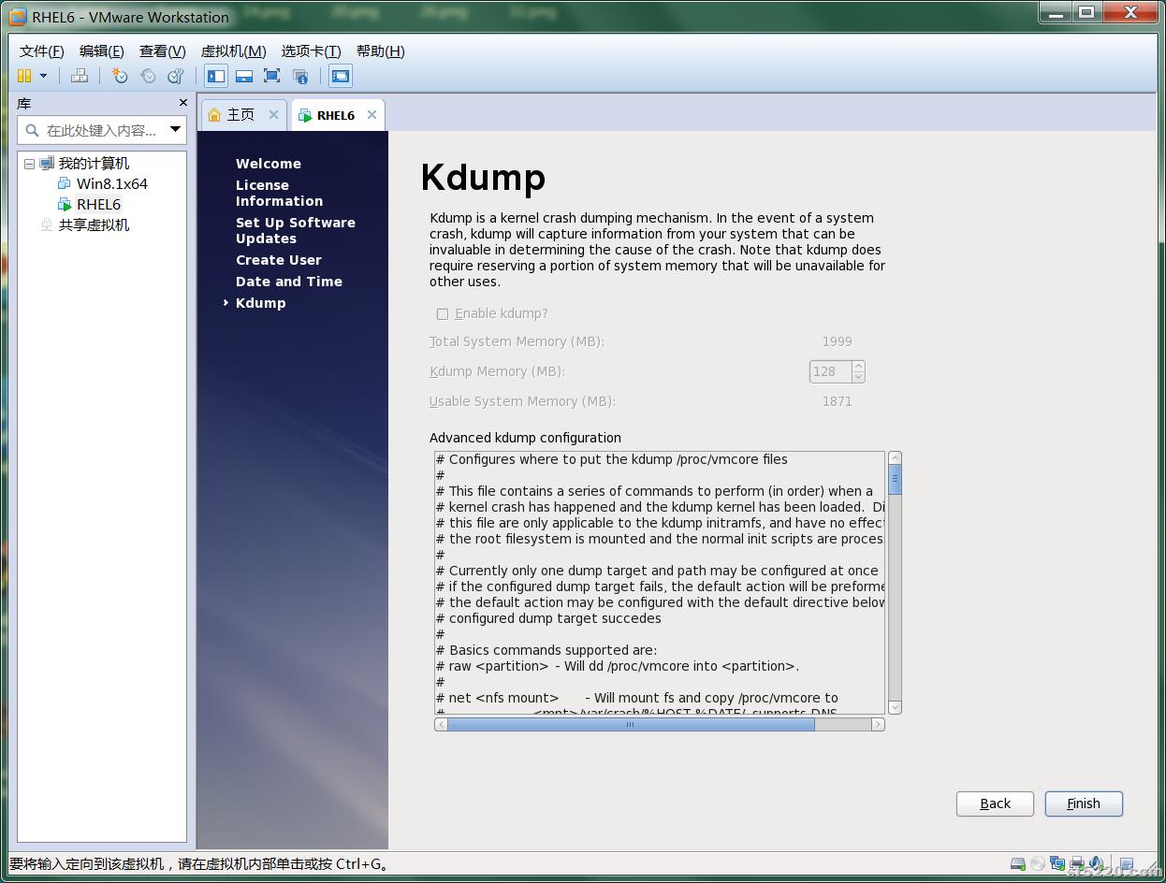Screen dimensions: 1166x883
Task: Select the Win8.1x64 virtual machine
Action: [112, 184]
